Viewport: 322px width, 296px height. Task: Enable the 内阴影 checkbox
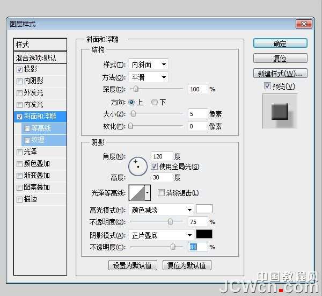pyautogui.click(x=19, y=82)
